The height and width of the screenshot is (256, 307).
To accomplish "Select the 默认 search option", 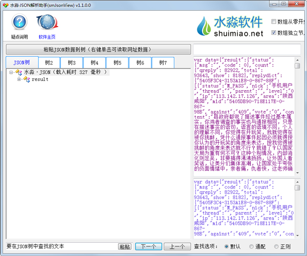I will coord(226,246).
